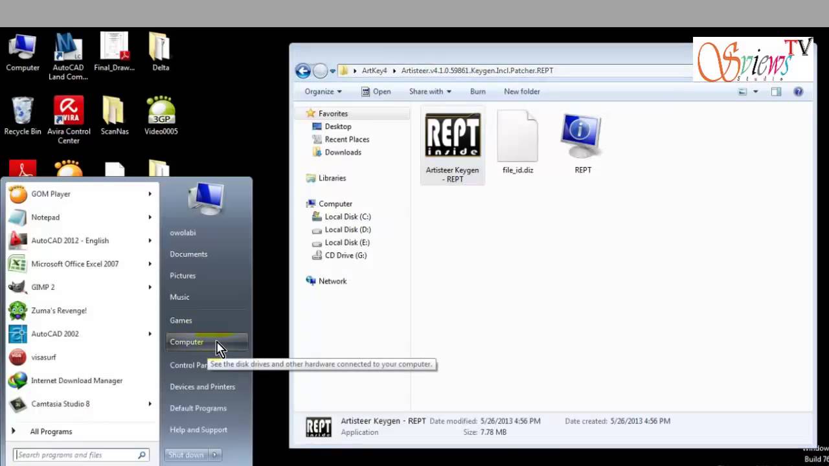Click the Explorer forward arrow button
829x466 pixels.
(x=320, y=71)
